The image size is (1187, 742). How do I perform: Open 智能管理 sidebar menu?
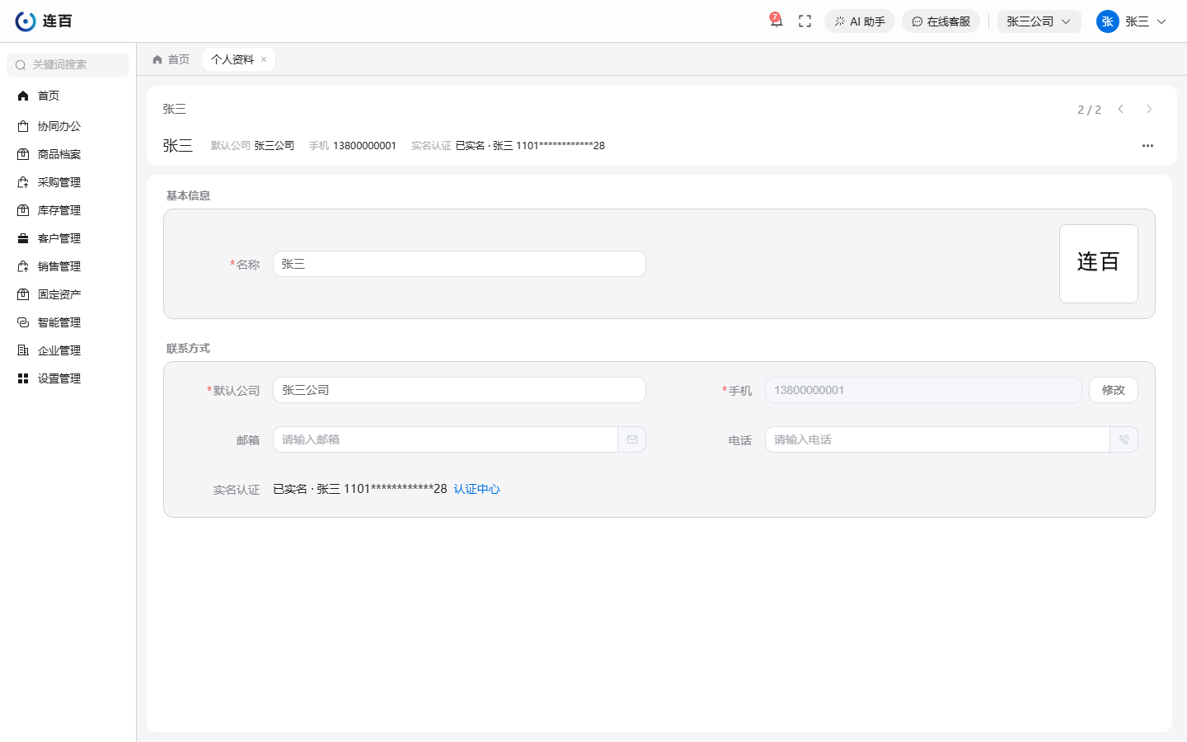[68, 322]
